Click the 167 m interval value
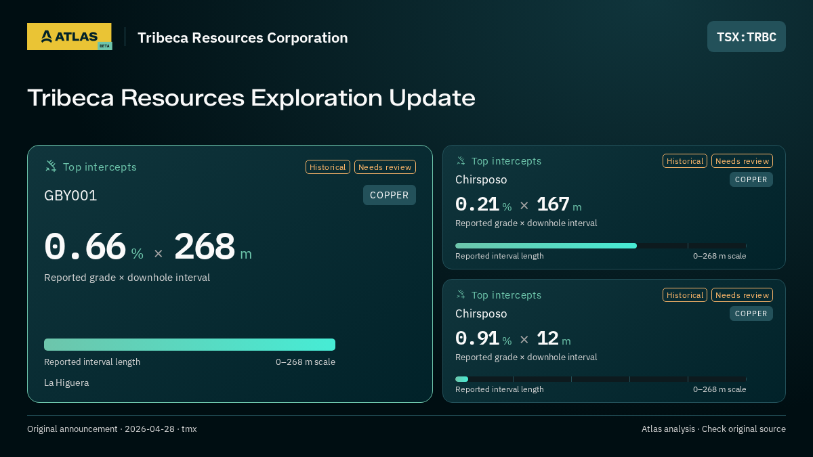813x457 pixels. coord(552,204)
